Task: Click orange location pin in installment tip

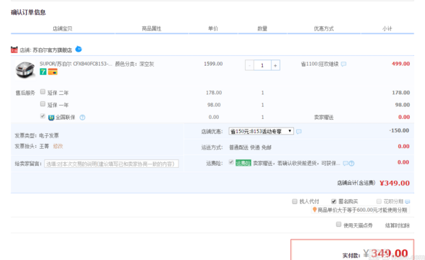Action: (x=314, y=210)
